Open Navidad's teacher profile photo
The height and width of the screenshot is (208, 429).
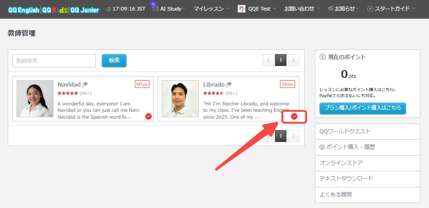click(x=35, y=99)
